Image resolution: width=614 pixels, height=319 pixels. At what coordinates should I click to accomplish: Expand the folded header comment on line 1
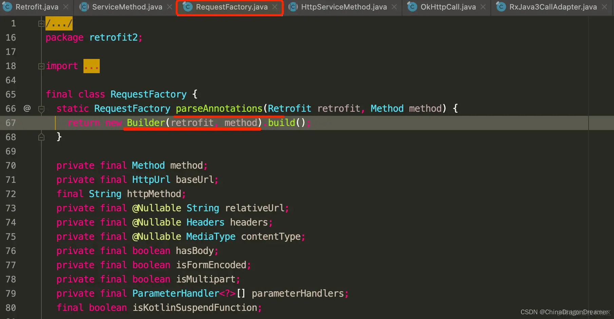pos(41,24)
